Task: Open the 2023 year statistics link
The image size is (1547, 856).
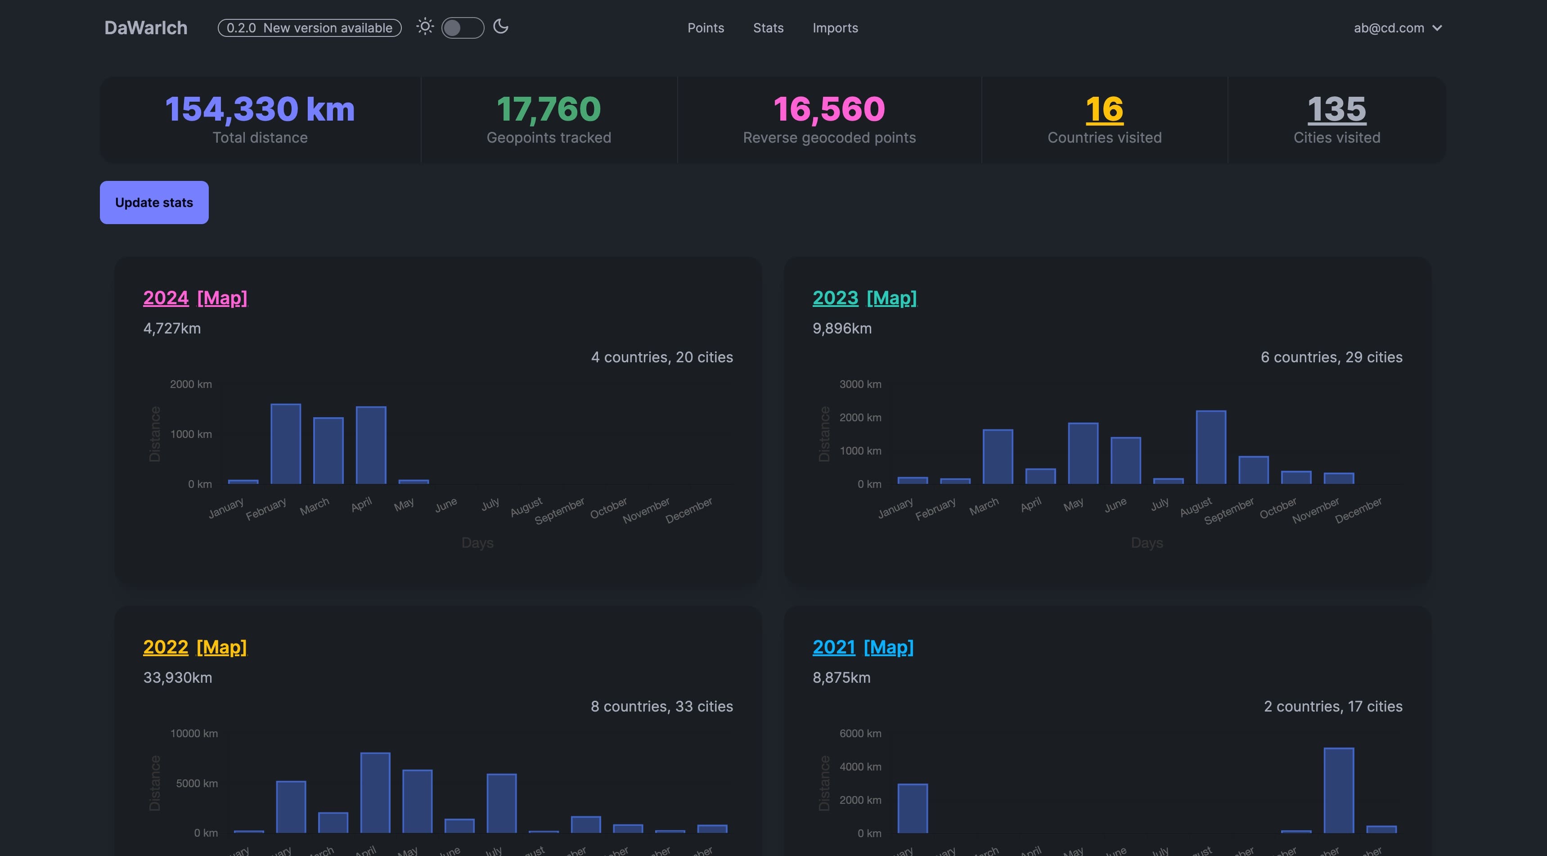Action: pos(835,298)
